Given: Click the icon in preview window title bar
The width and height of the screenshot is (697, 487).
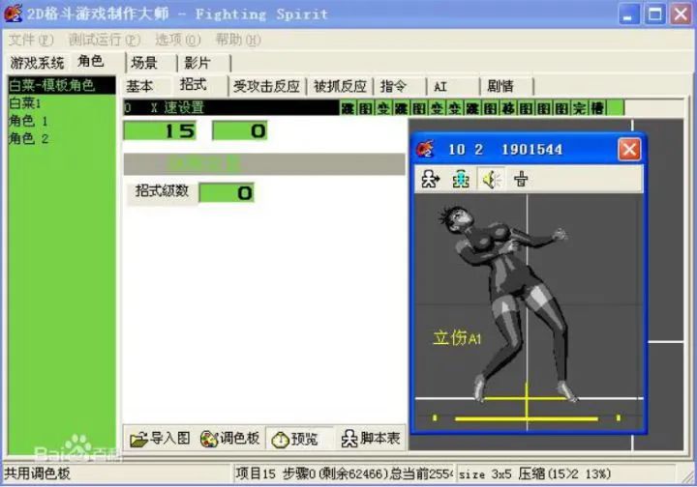Looking at the screenshot, I should (425, 150).
